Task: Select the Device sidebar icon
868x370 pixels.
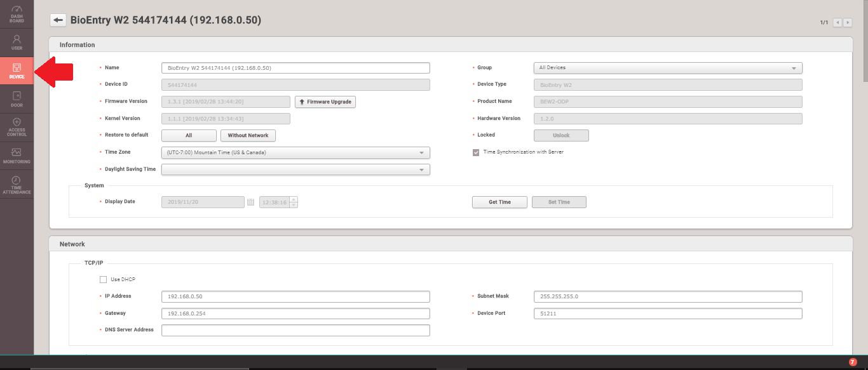Action: point(17,70)
